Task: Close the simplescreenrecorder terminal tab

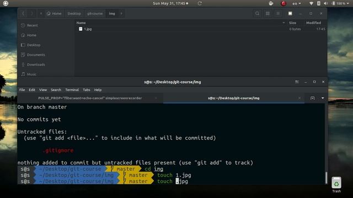Action: [x=156, y=98]
